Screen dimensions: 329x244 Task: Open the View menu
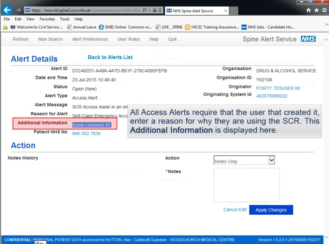tap(30, 19)
